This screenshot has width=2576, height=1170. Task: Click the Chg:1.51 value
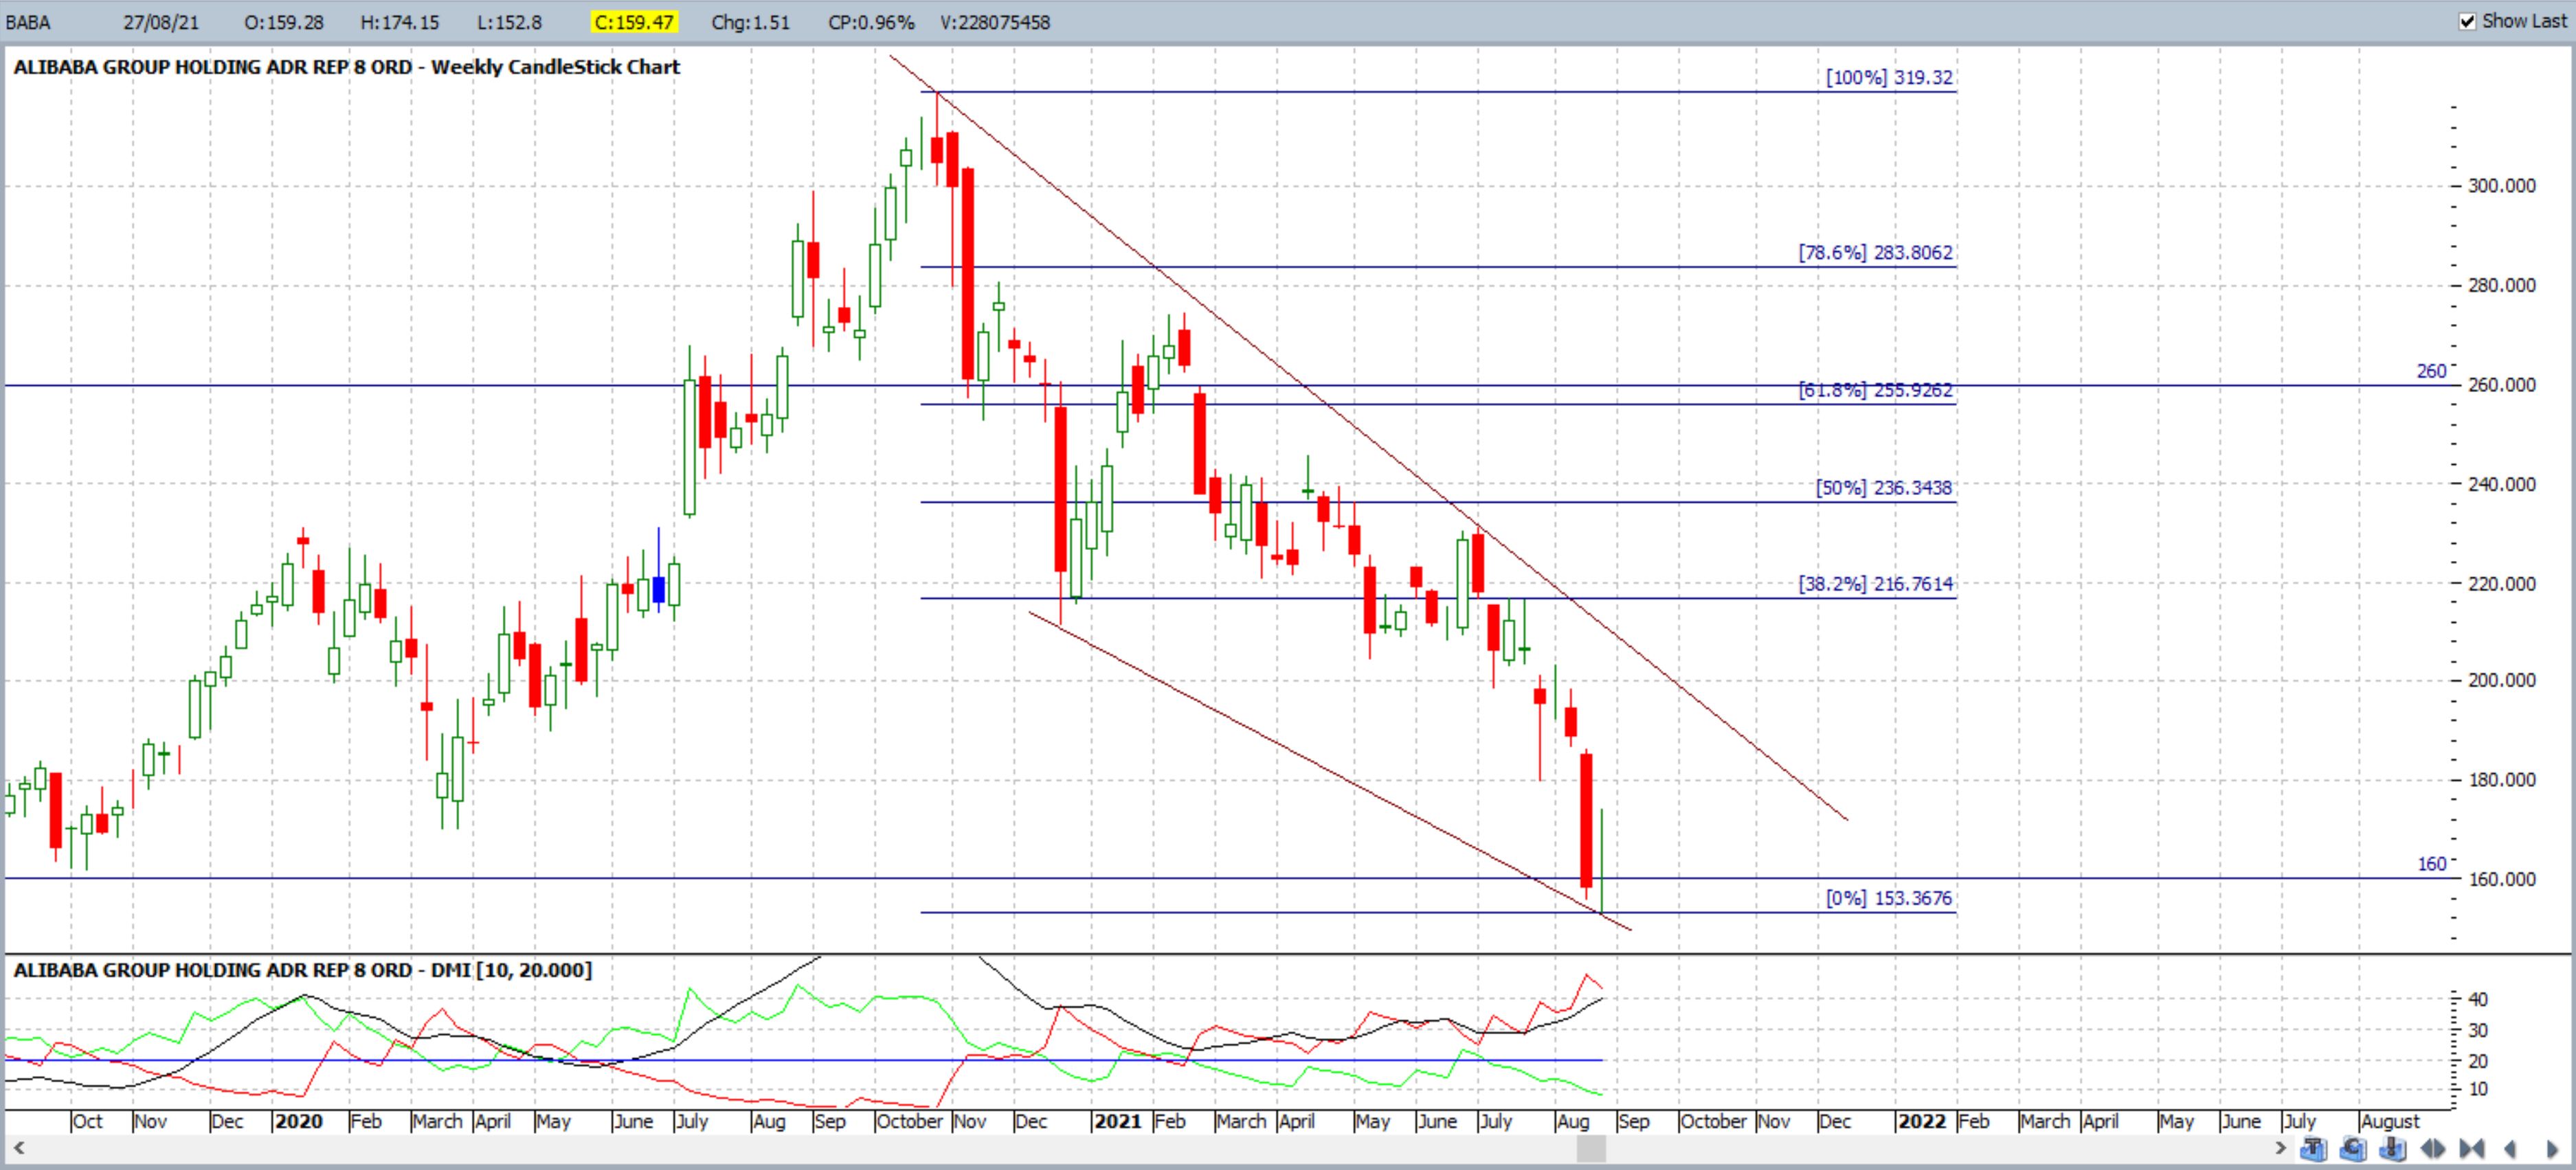click(x=750, y=22)
